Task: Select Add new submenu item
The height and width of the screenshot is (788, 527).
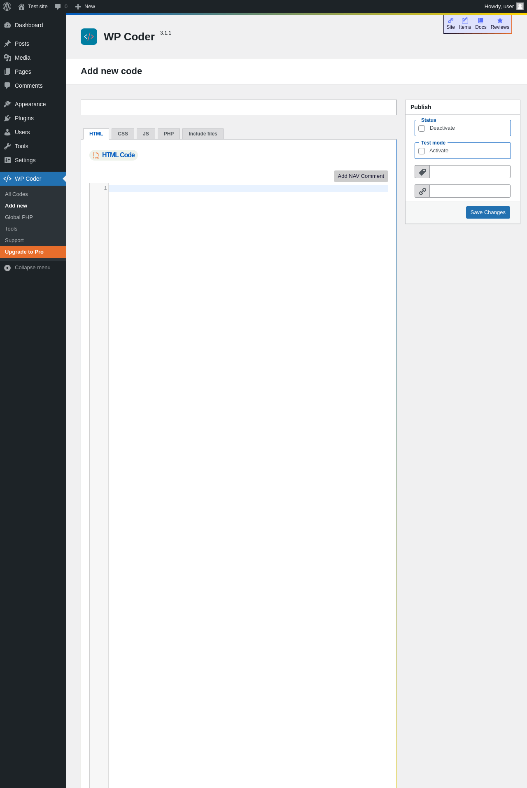Action: click(33, 206)
